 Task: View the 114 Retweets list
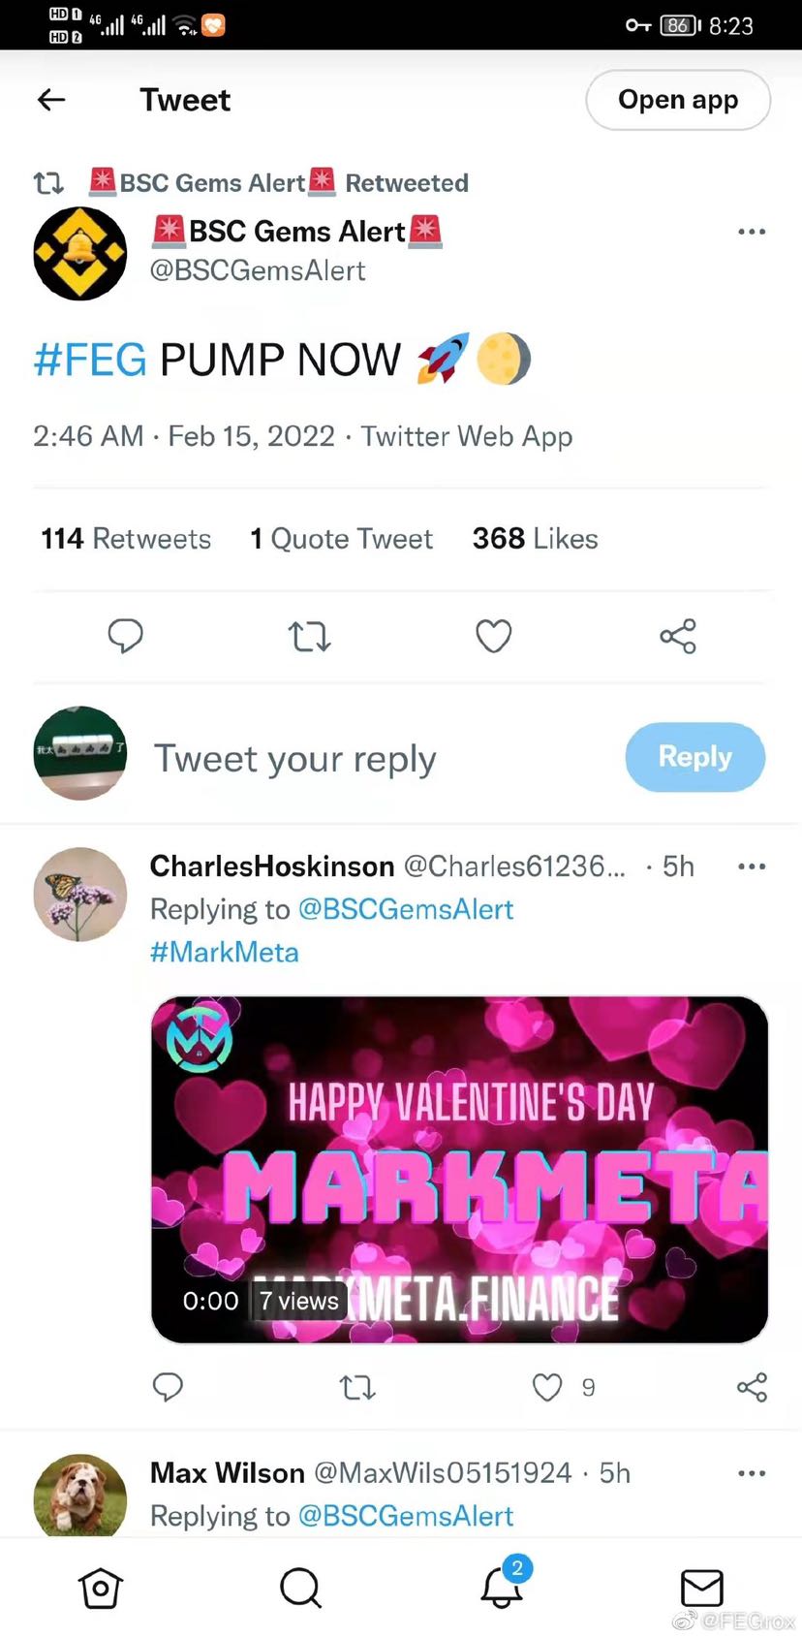[x=126, y=539]
